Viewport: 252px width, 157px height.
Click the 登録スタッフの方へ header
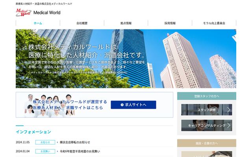(206, 96)
